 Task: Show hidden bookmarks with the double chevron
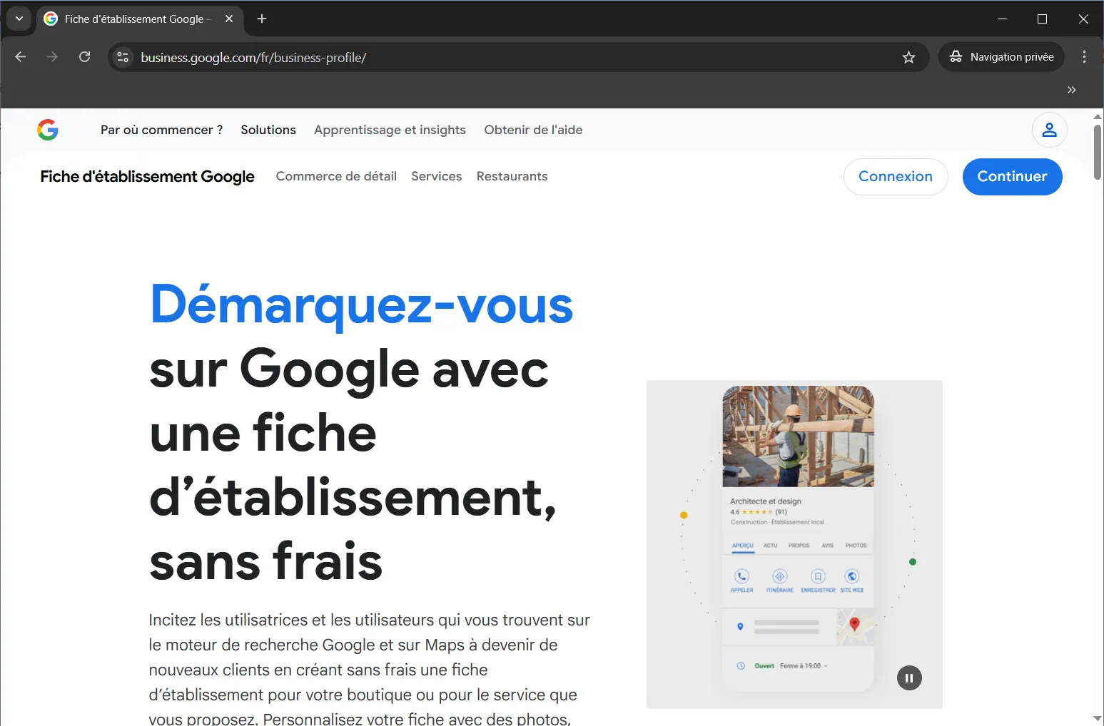pos(1071,90)
